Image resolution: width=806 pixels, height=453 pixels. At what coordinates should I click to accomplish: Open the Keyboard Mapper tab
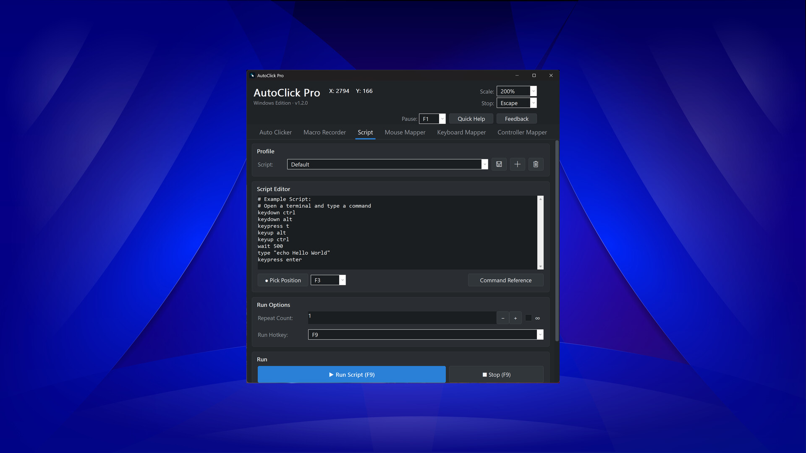coord(461,132)
